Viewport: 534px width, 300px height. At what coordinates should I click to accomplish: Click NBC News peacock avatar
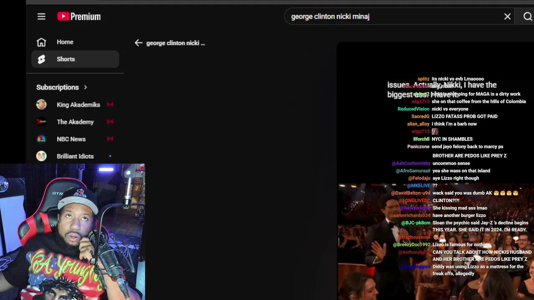[41, 139]
